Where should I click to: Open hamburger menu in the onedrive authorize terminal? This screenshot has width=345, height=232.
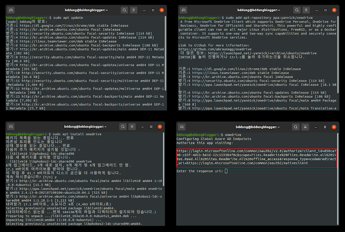pos(305,127)
